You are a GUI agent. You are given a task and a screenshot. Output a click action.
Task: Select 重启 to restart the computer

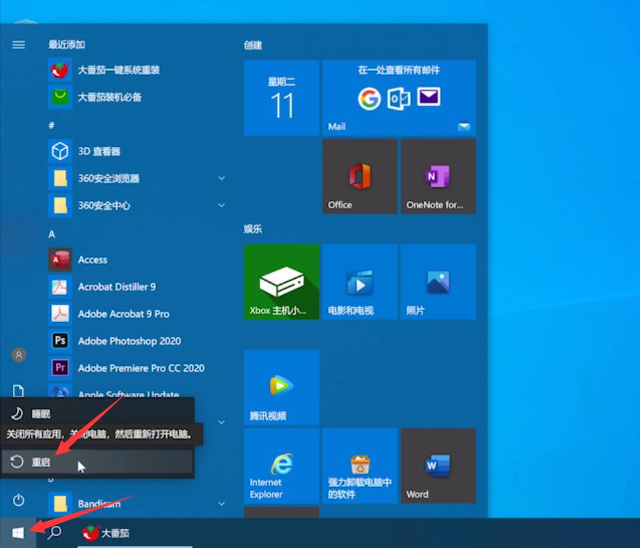[x=40, y=462]
